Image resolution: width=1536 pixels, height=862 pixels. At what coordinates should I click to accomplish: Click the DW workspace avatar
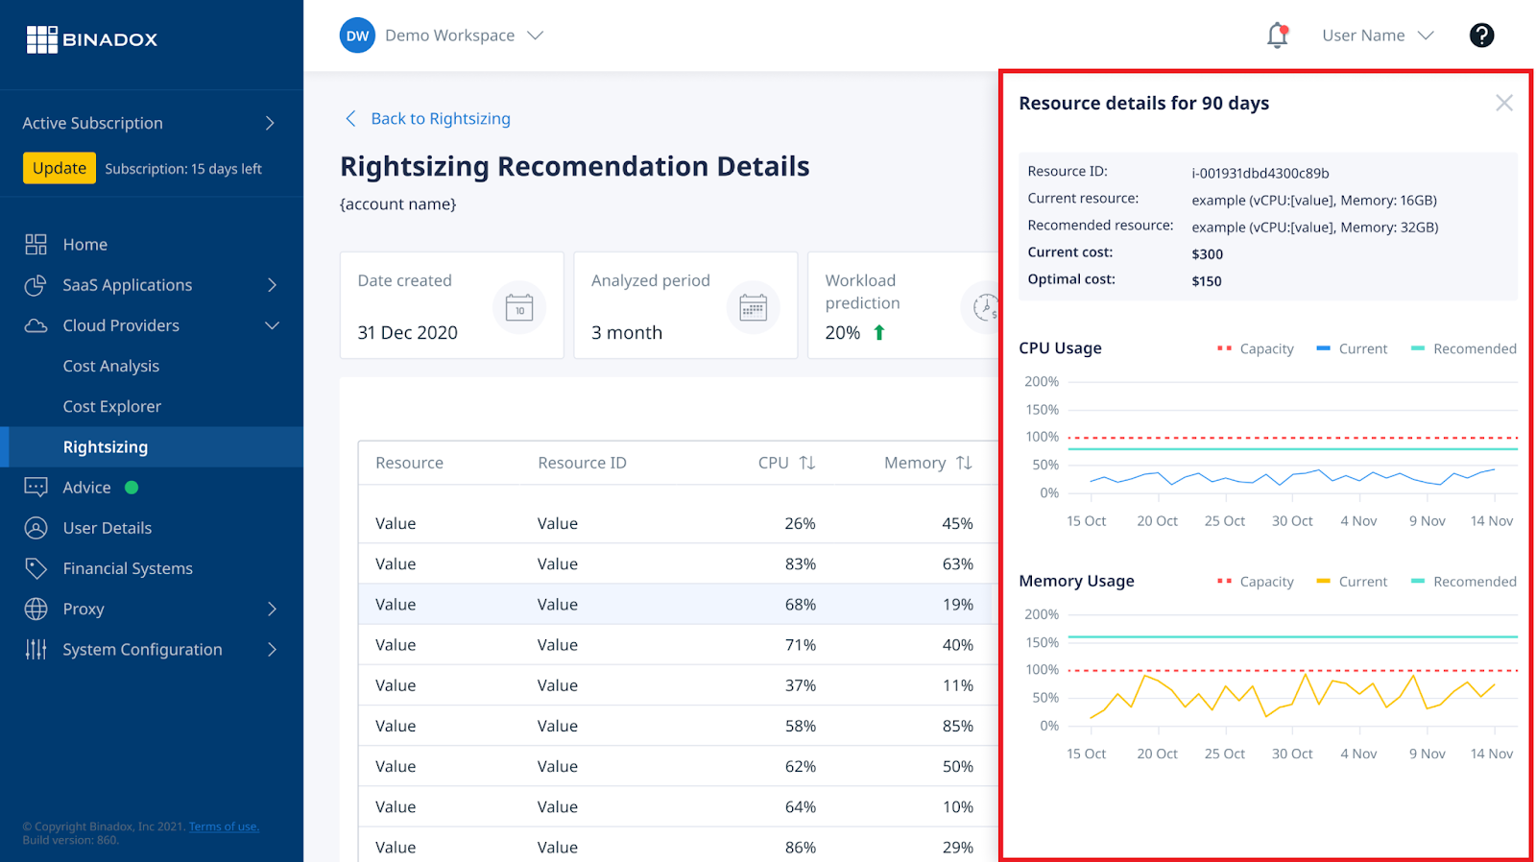(357, 36)
